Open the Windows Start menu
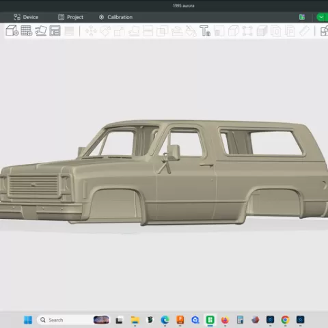The image size is (328, 328). [x=28, y=320]
